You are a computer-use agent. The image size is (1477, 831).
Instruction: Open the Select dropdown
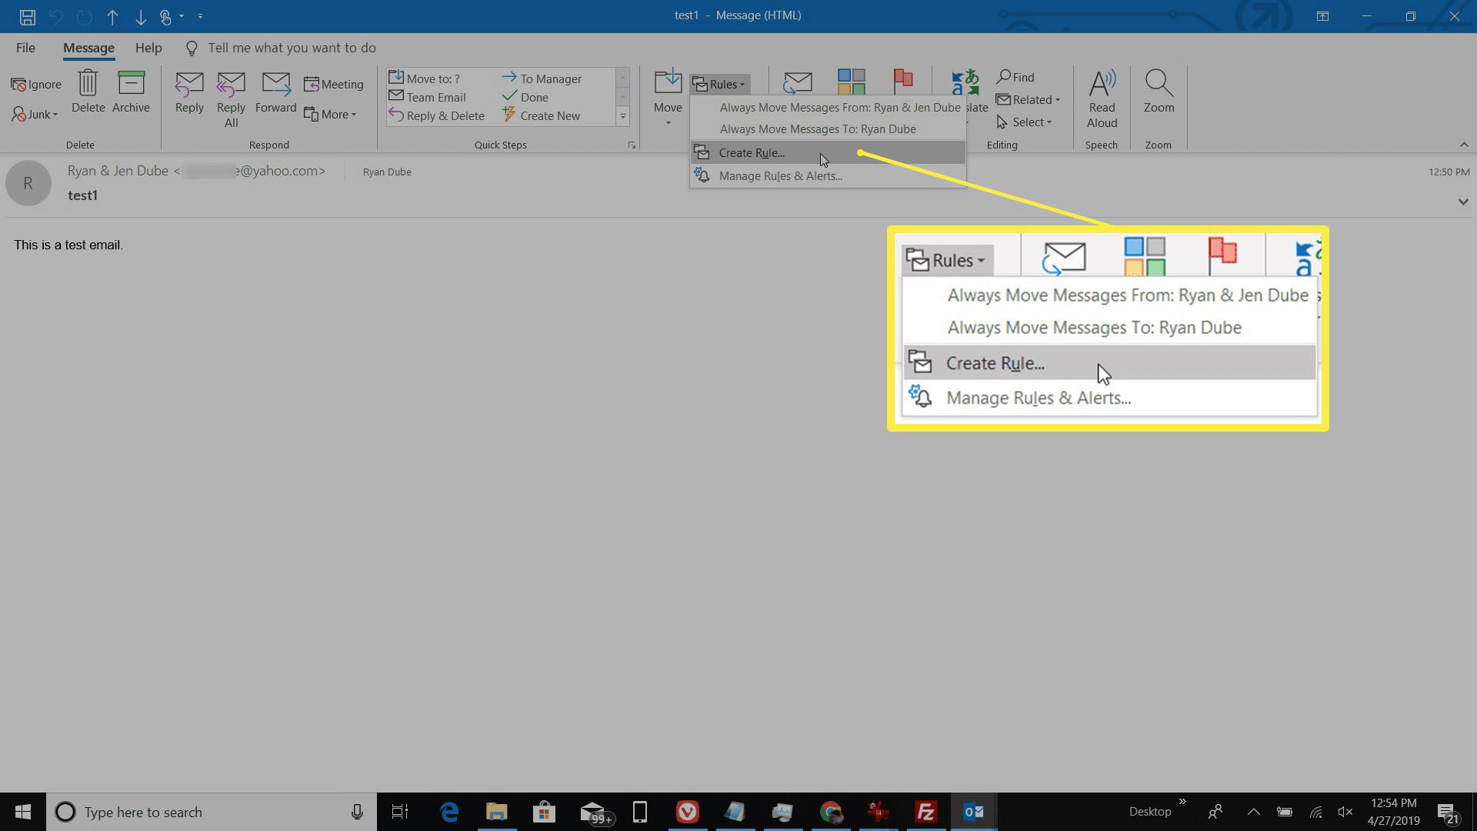click(1024, 122)
